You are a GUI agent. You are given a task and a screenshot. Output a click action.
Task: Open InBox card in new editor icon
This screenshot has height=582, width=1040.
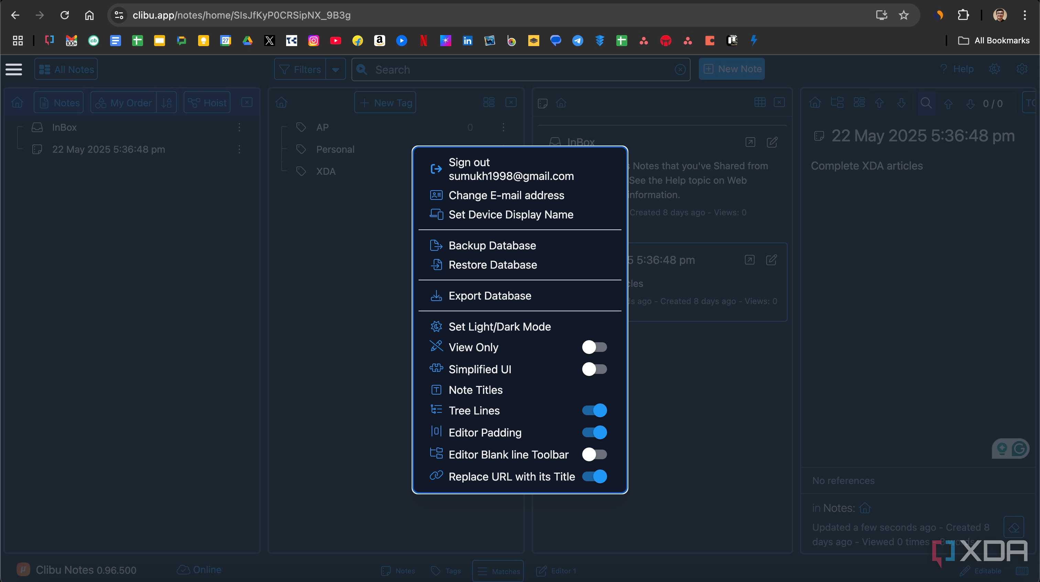point(750,142)
